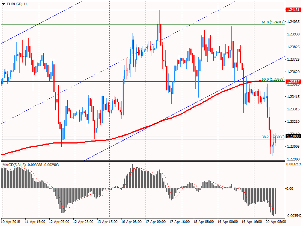Click the 19 Apr 00:00 time label
The width and height of the screenshot is (301, 226).
tap(227, 222)
